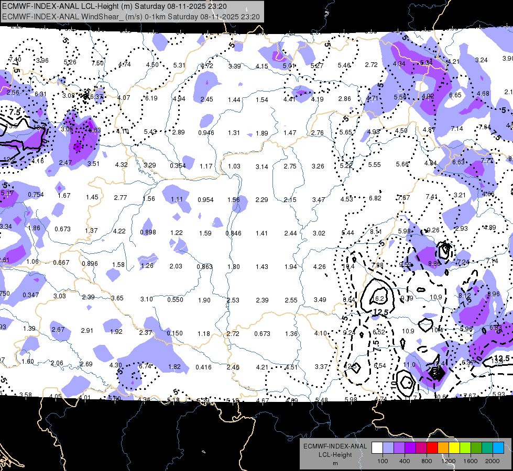Click the map value 7.50
Screen dimensions: 513x471
click(97, 63)
